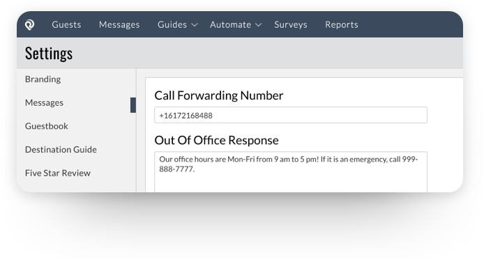
Task: Click the app logo icon
Action: 29,24
